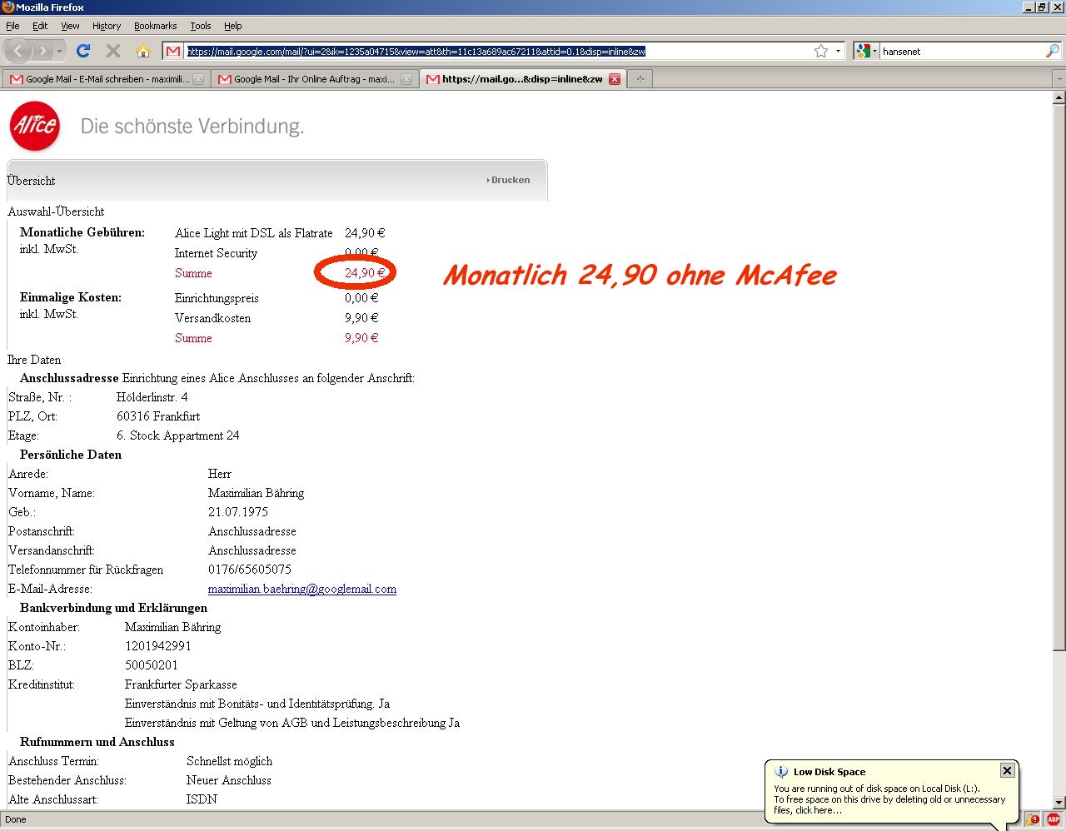1066x831 pixels.
Task: Open the Bookmarks menu
Action: point(156,26)
